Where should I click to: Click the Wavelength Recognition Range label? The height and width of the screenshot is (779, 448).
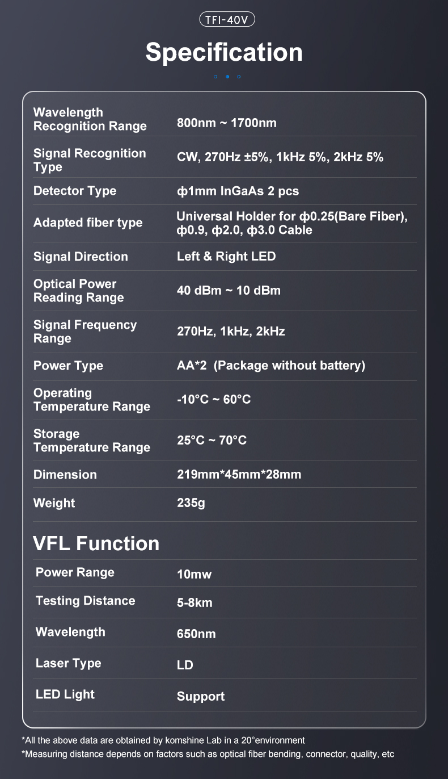click(x=90, y=119)
